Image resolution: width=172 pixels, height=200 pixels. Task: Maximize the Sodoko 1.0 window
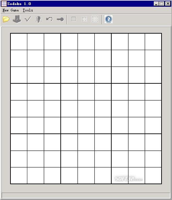(162, 4)
